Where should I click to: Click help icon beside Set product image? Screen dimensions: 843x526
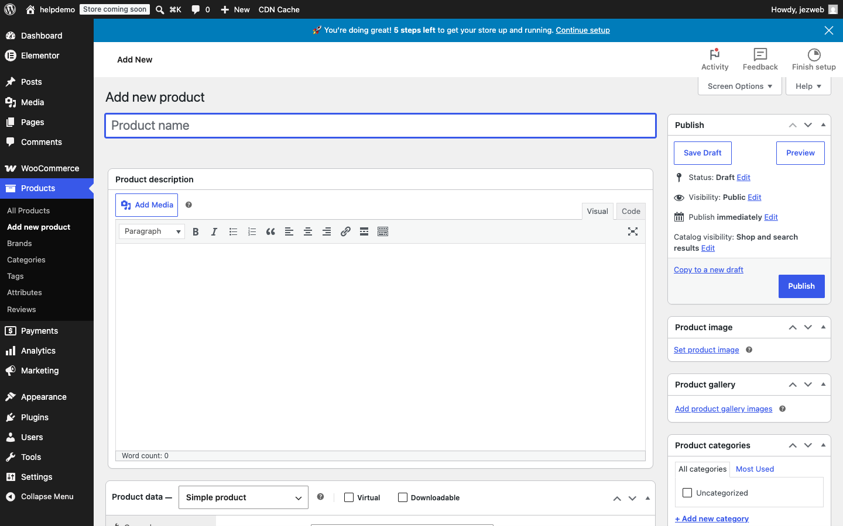pos(749,350)
